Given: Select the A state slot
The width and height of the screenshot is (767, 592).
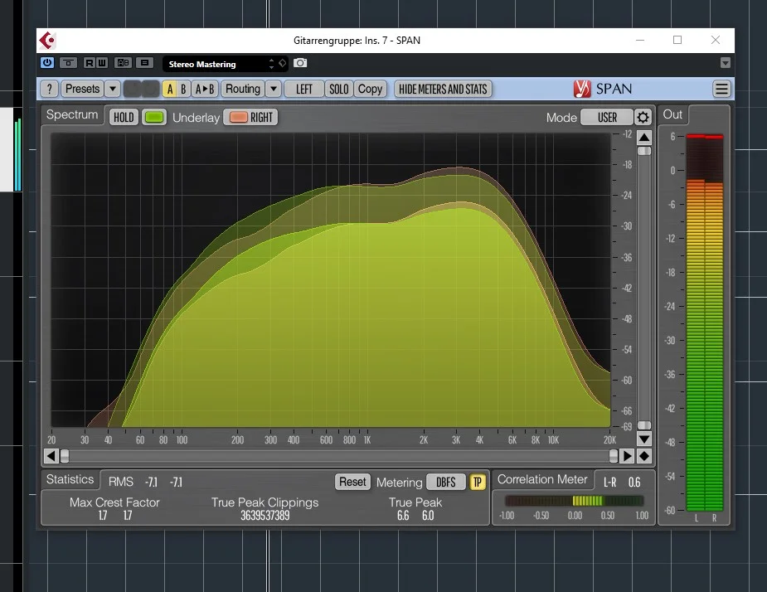Looking at the screenshot, I should (170, 89).
